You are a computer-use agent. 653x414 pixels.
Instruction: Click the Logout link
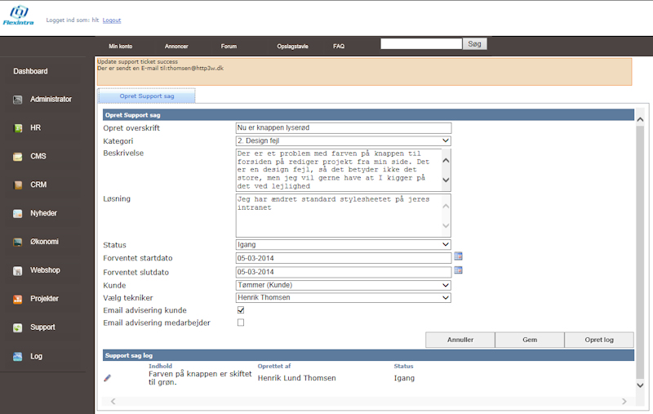[x=112, y=20]
